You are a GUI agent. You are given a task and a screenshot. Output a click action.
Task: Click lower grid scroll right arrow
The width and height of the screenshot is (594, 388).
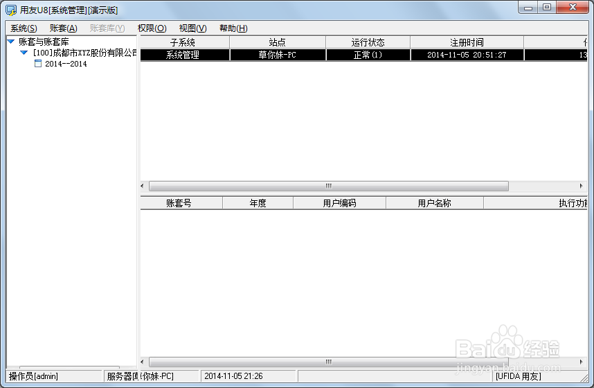581,362
